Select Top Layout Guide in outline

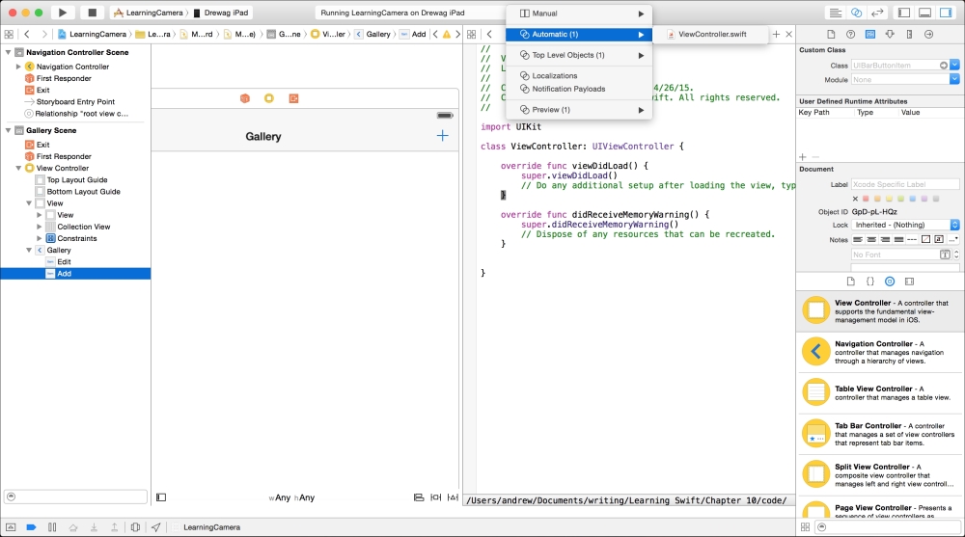click(x=75, y=180)
